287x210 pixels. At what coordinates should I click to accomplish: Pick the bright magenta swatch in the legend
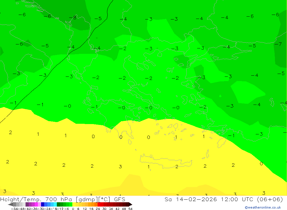(36, 205)
